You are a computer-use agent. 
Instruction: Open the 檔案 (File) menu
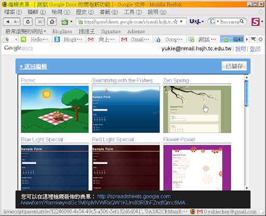point(12,12)
